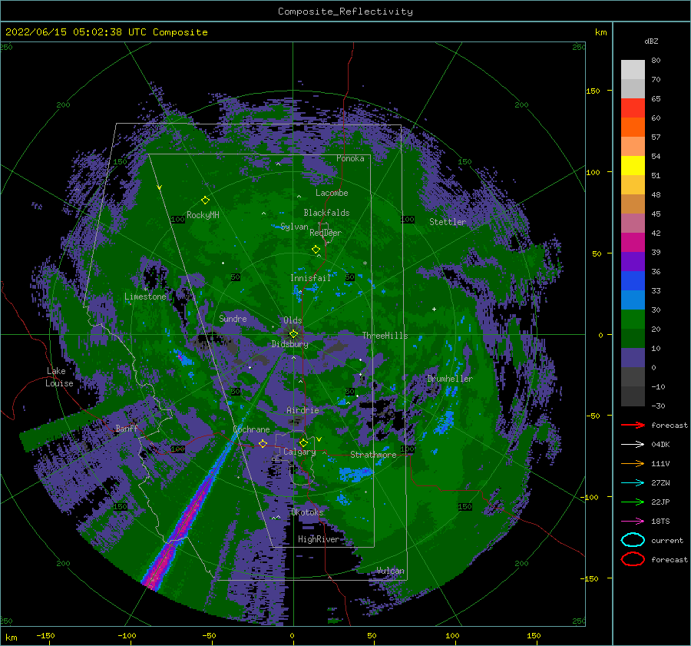Click the yellow diamond marker above Calgary label
691x646 pixels.
pyautogui.click(x=303, y=442)
